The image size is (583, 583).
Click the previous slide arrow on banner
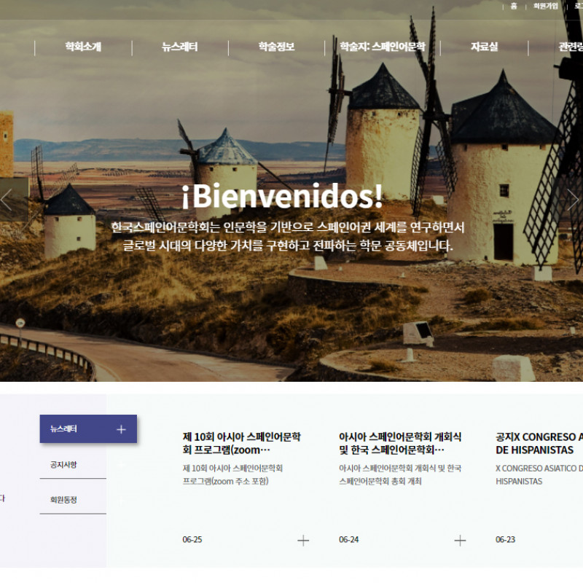click(7, 200)
